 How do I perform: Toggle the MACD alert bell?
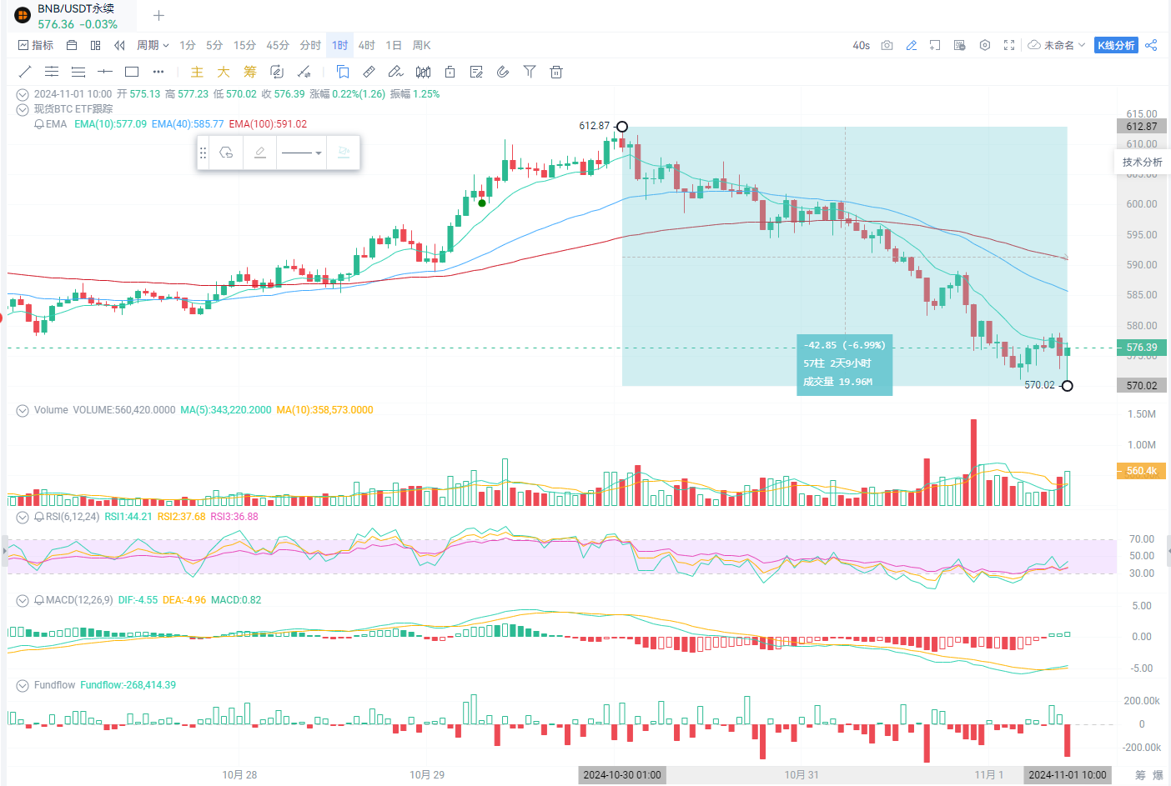(x=39, y=600)
